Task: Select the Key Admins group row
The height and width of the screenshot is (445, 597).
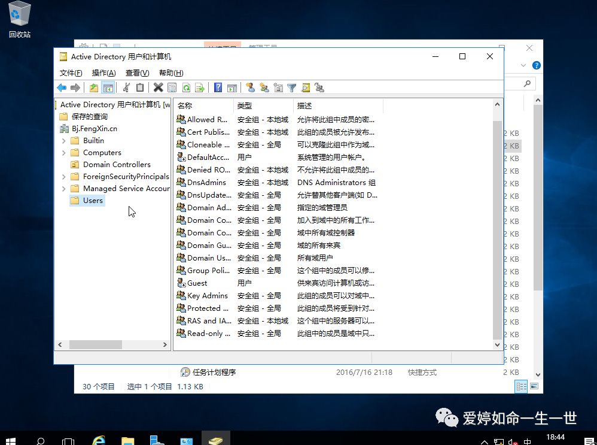Action: point(278,295)
